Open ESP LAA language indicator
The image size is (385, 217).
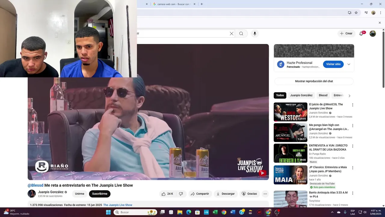[x=353, y=212]
